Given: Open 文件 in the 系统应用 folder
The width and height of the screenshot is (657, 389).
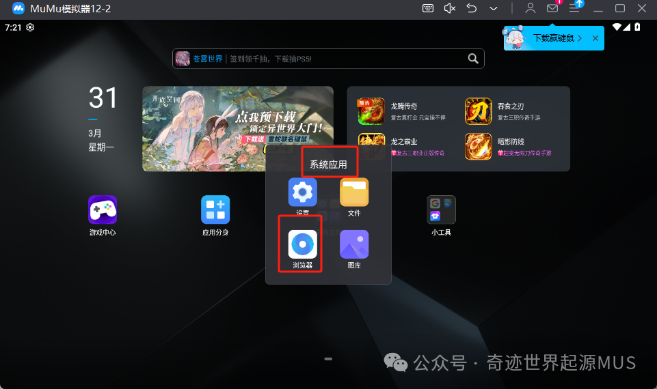Looking at the screenshot, I should pos(354,192).
